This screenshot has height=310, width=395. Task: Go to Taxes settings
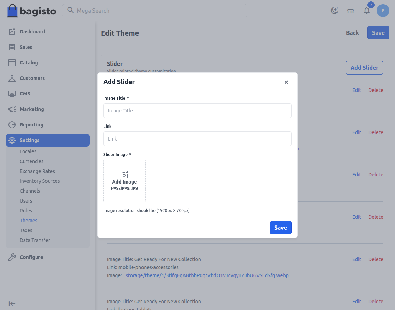click(26, 230)
